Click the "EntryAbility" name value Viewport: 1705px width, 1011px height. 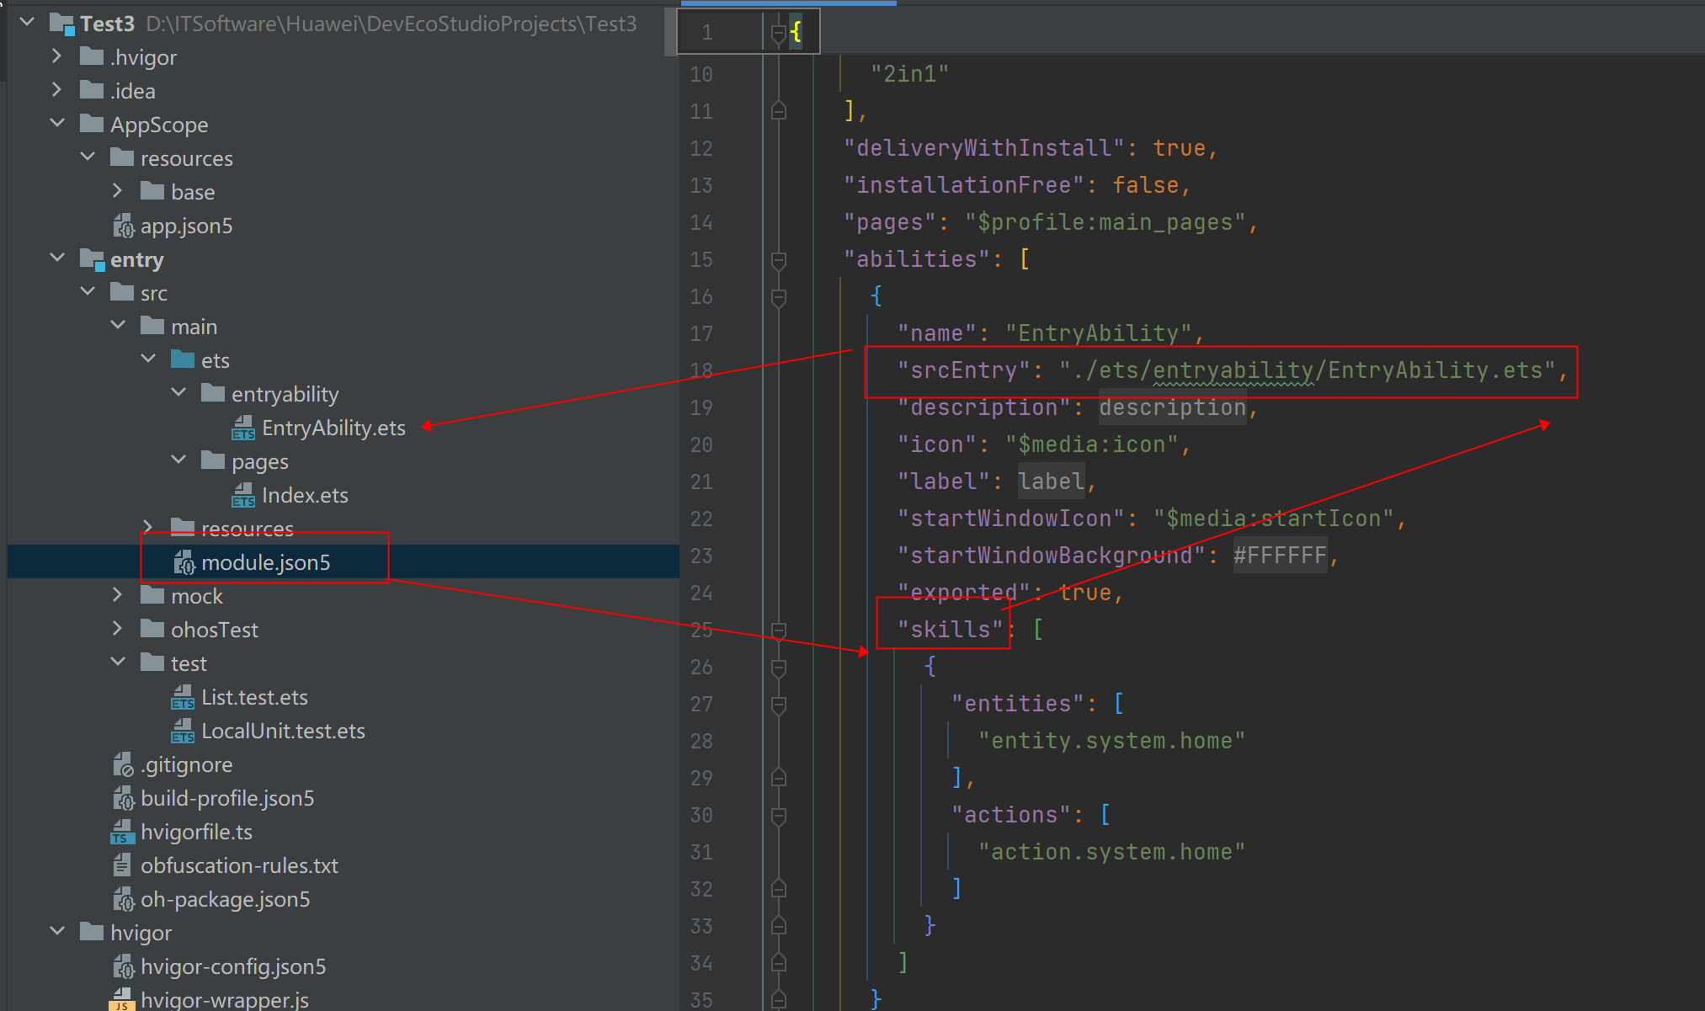1099,333
